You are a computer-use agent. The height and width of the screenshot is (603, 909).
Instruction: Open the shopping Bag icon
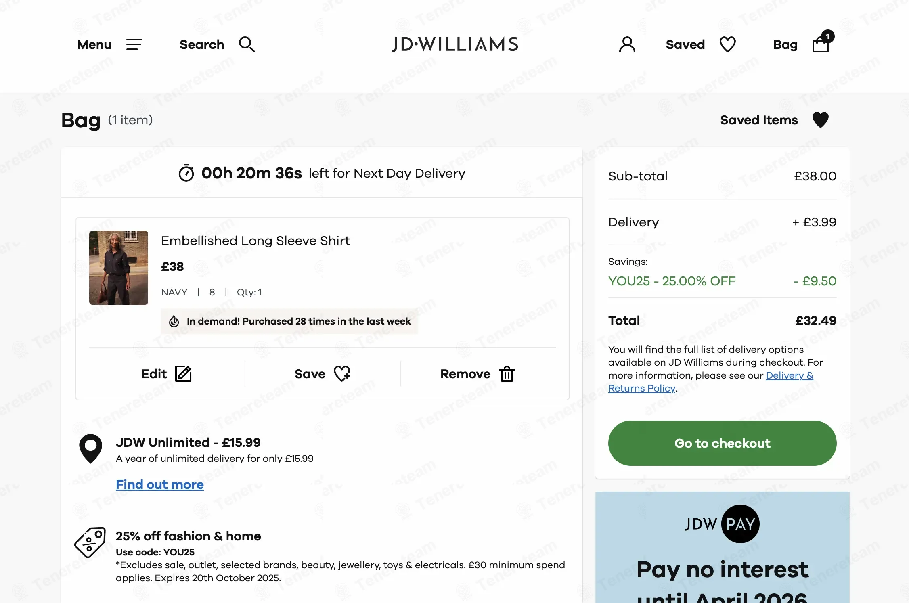click(821, 44)
